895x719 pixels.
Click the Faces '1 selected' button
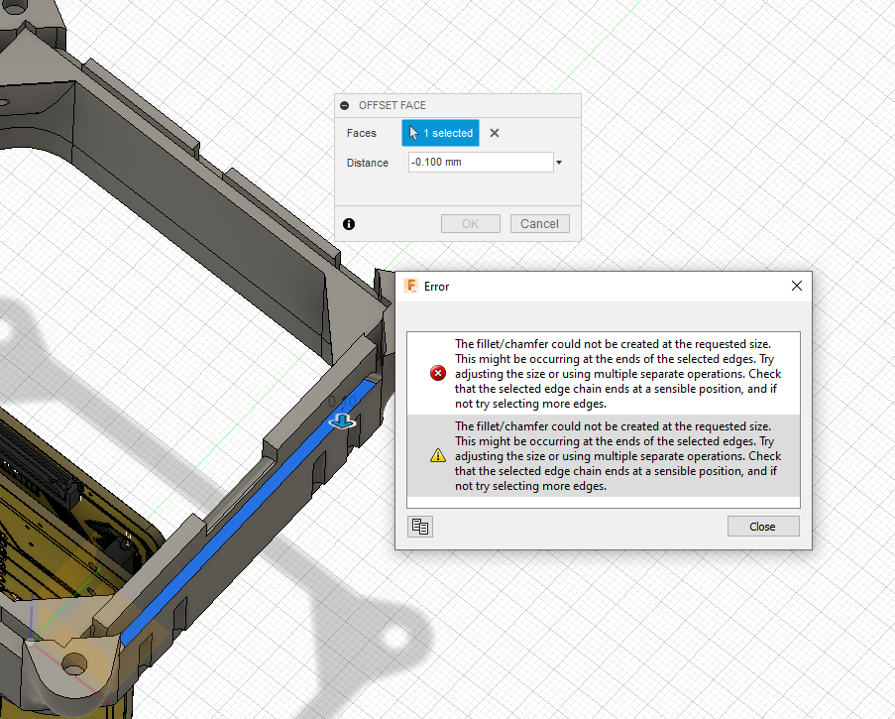coord(440,132)
